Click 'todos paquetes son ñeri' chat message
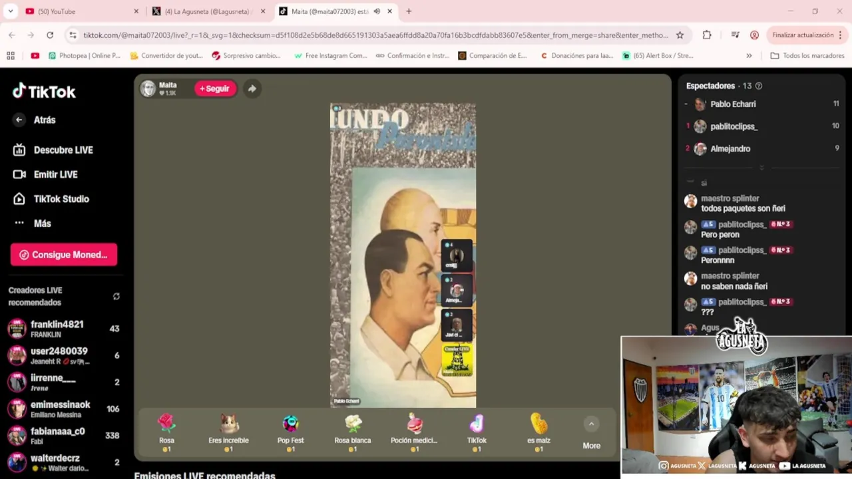This screenshot has width=852, height=479. pyautogui.click(x=743, y=208)
